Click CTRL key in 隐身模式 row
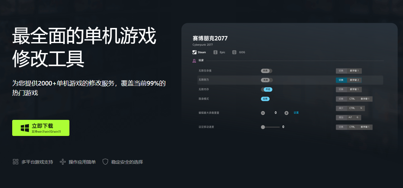 tap(352, 99)
